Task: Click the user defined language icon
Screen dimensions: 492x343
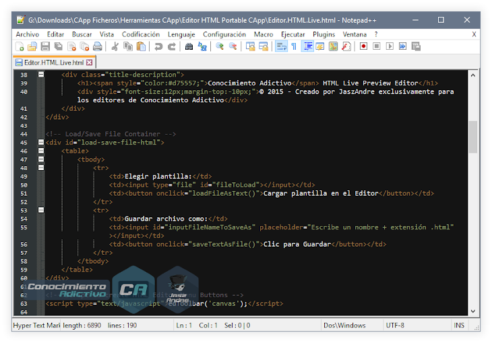Action: pyautogui.click(x=320, y=46)
